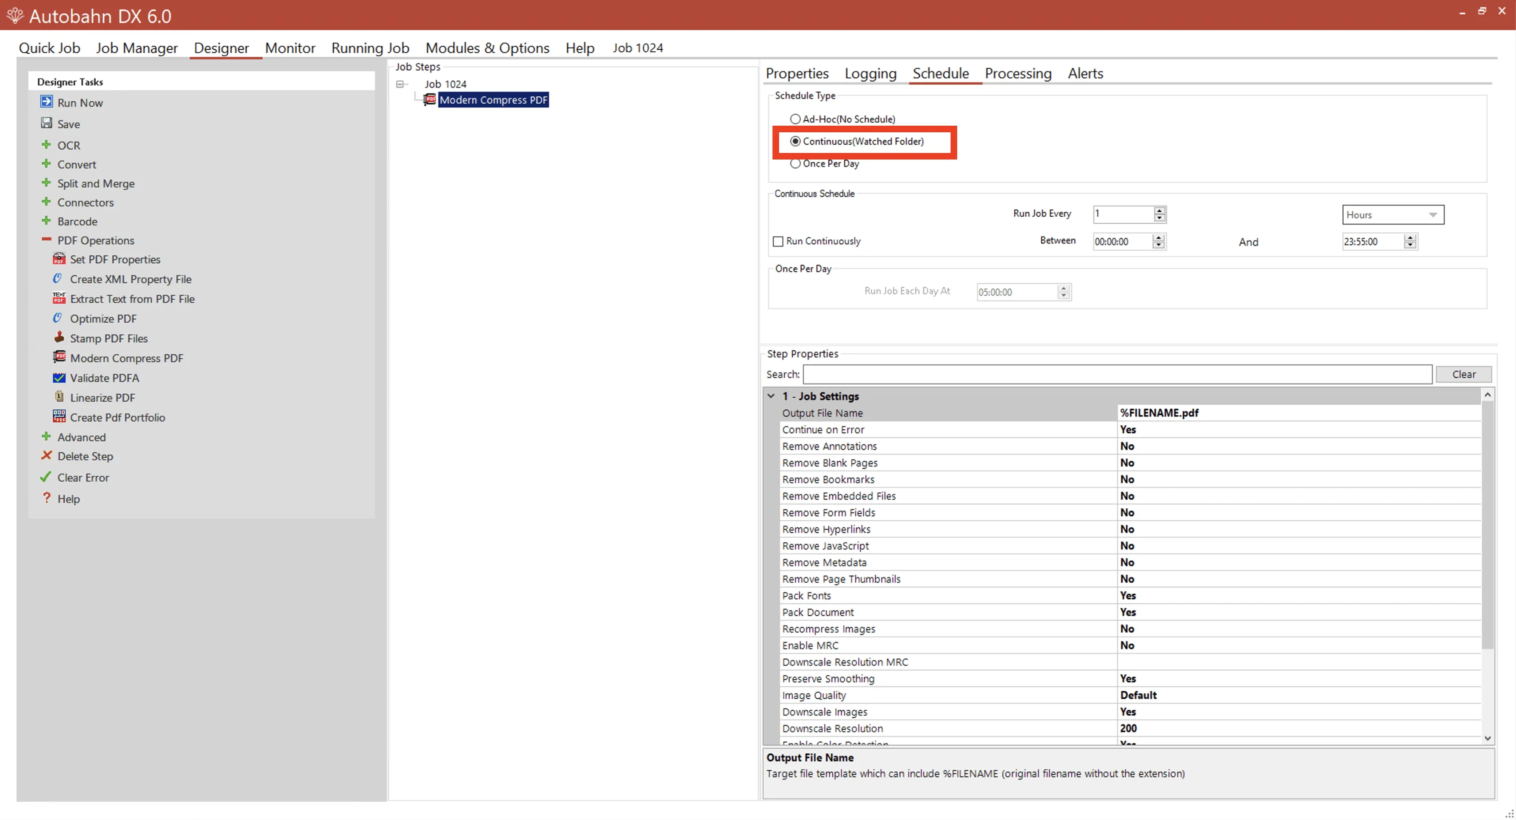The width and height of the screenshot is (1516, 820).
Task: Open Modules & Options tab
Action: 487,47
